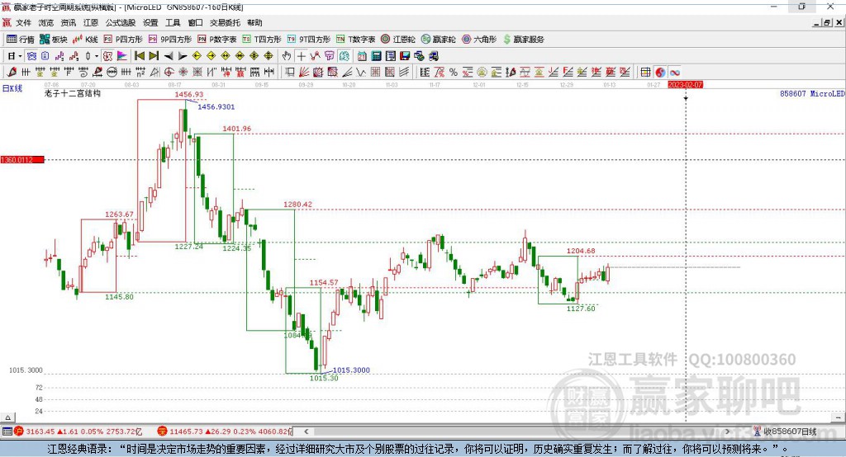Click the 858607 MicroLED stock label
Viewport: 846px width, 457px height.
pos(812,94)
